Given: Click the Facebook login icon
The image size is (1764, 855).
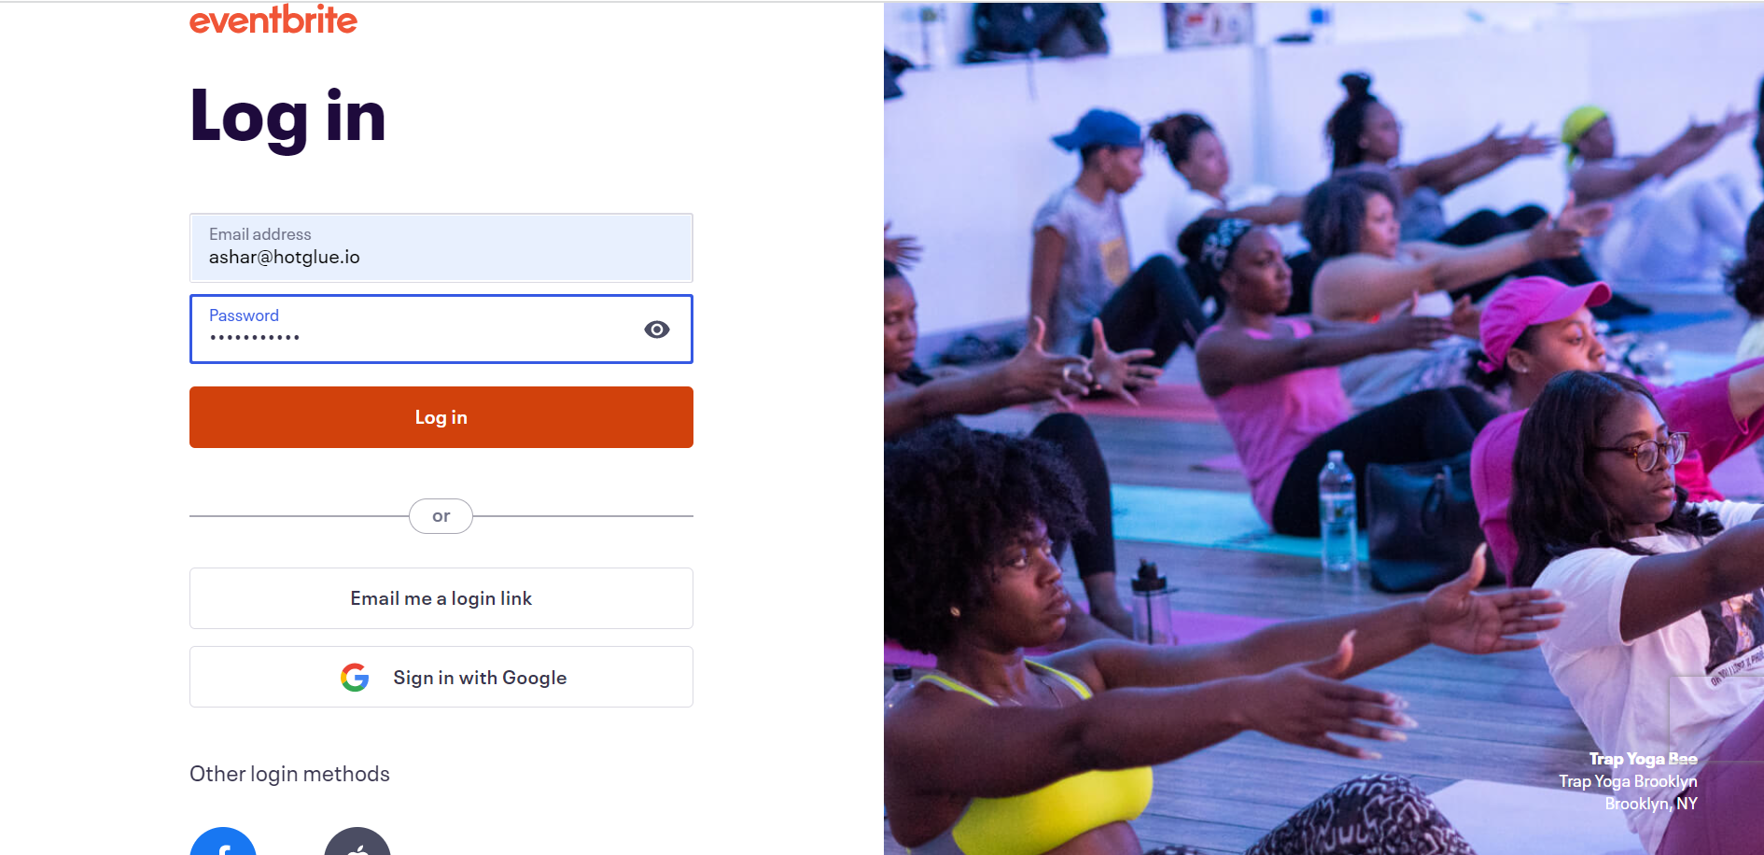Looking at the screenshot, I should click(x=223, y=841).
